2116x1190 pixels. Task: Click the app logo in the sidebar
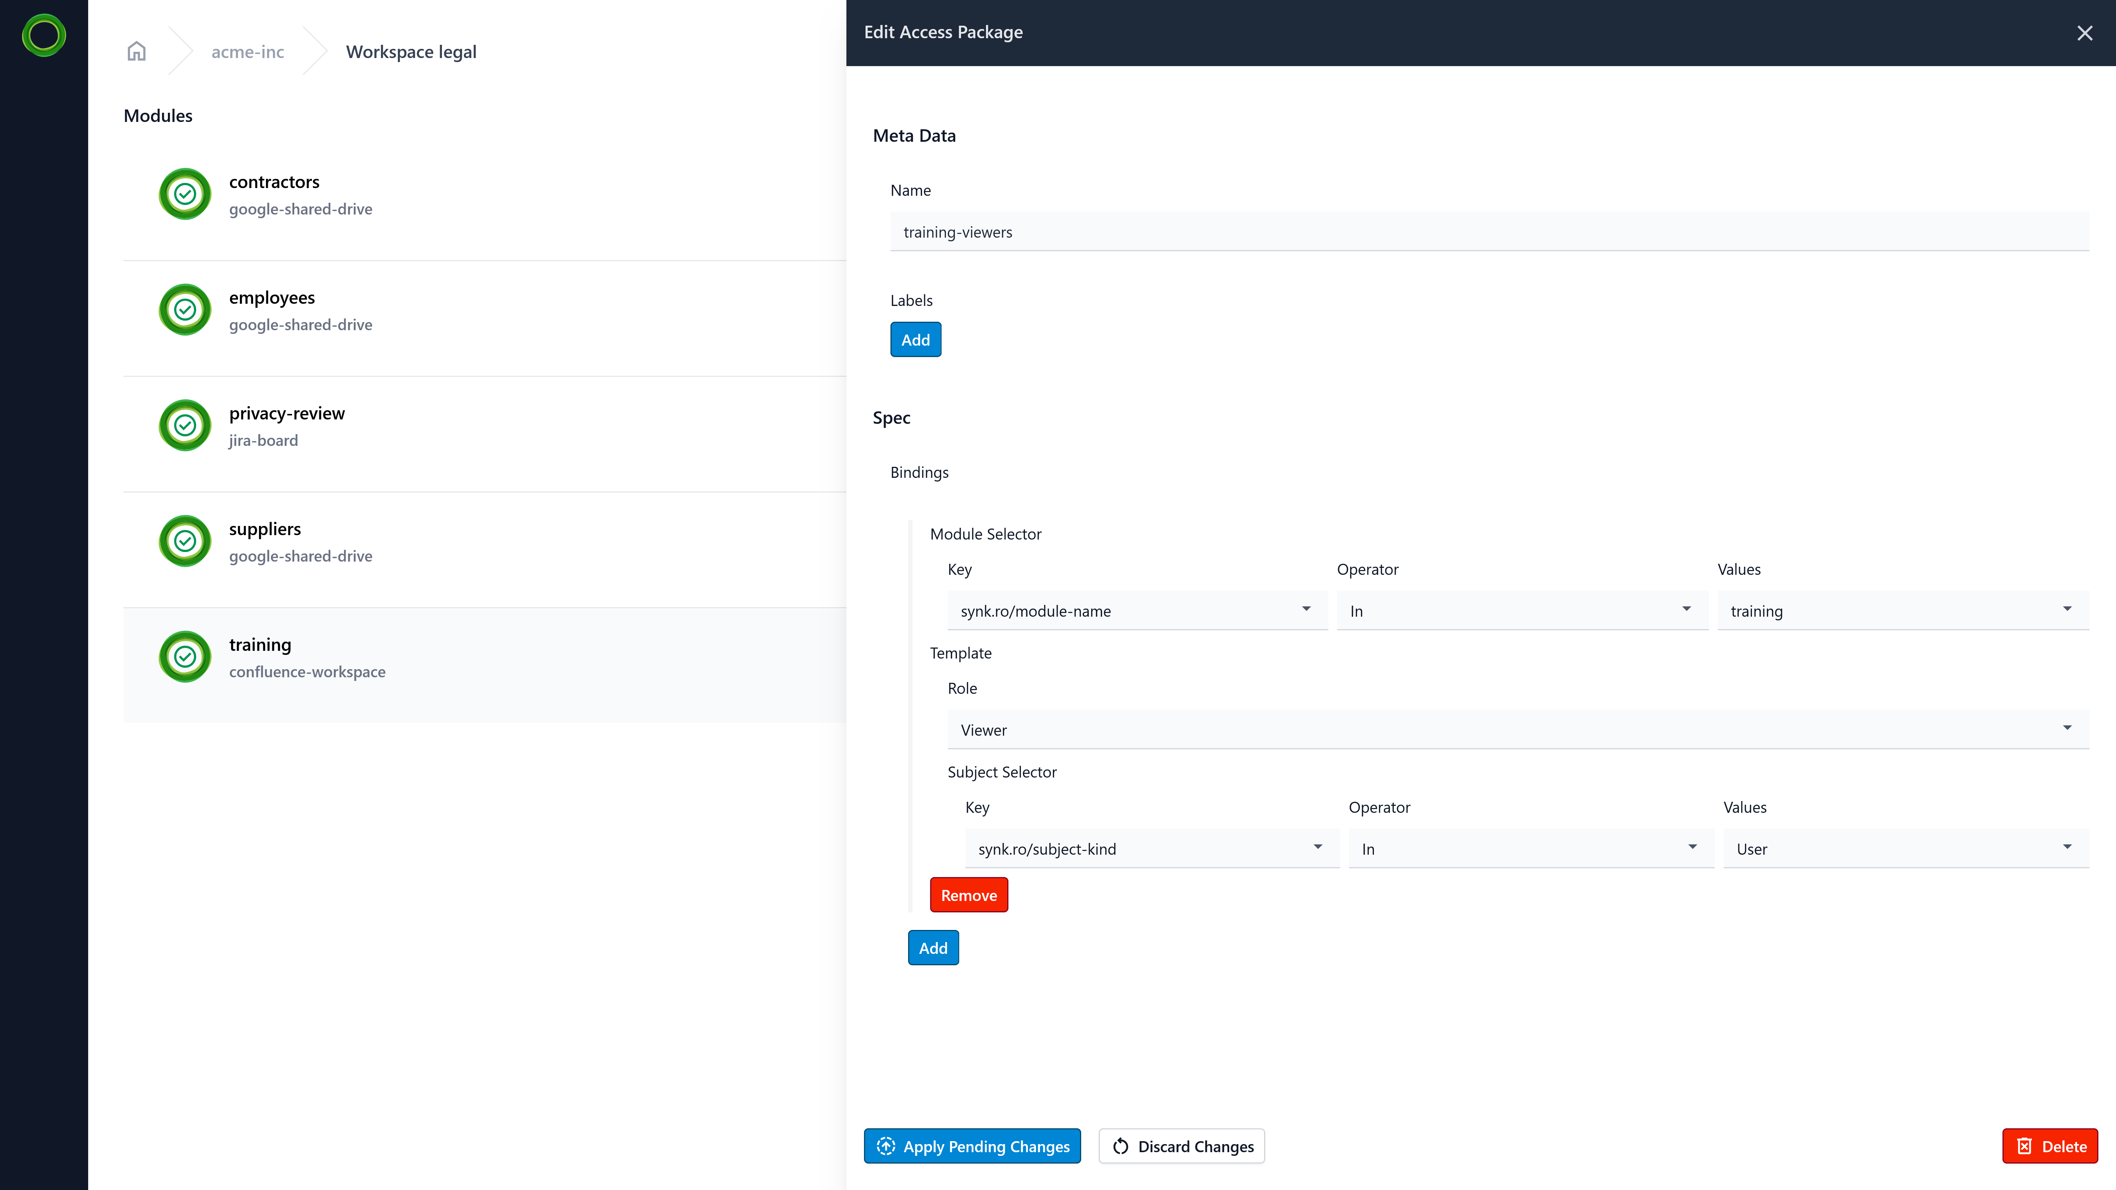(x=44, y=35)
